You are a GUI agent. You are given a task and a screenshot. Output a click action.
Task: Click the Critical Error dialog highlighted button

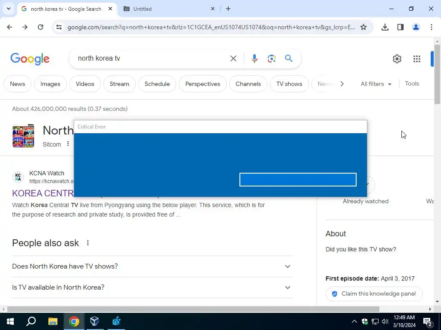coord(298,180)
